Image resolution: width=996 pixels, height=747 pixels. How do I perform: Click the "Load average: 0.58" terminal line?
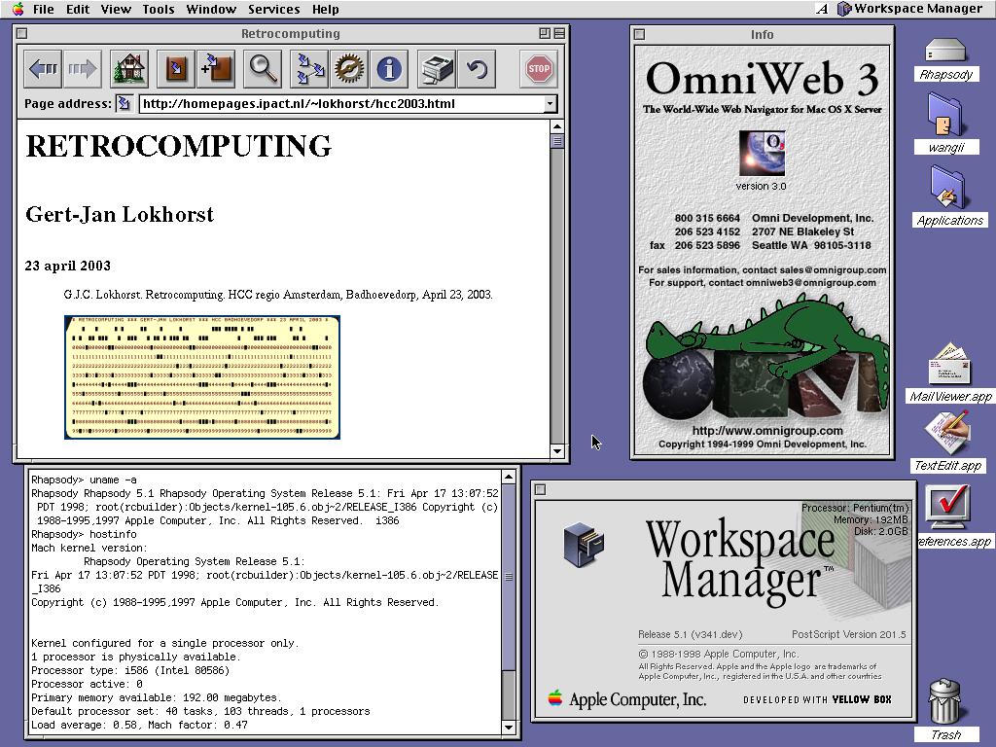[139, 725]
